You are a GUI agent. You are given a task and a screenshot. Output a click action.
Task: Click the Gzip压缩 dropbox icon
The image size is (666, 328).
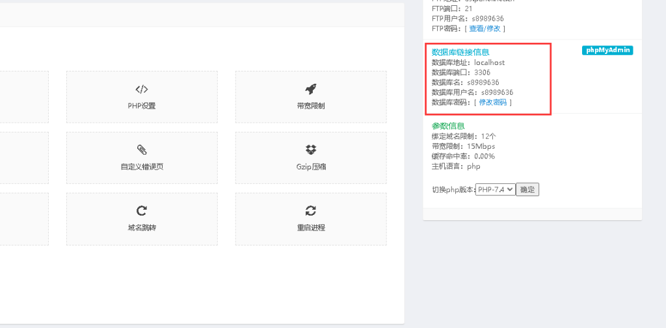pos(311,150)
